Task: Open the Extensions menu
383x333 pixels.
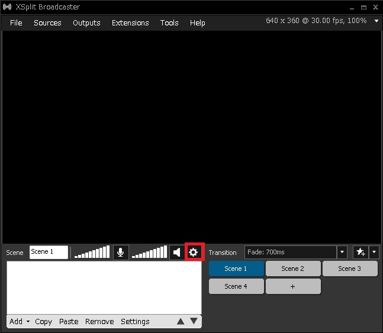Action: coord(130,22)
